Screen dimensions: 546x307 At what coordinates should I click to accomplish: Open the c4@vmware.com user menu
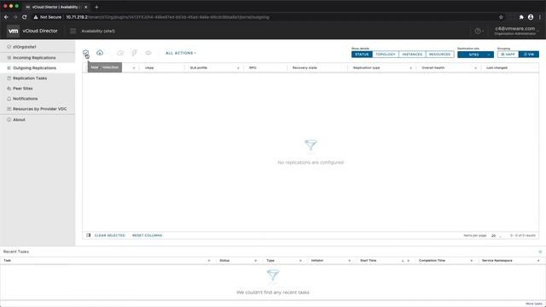[515, 31]
